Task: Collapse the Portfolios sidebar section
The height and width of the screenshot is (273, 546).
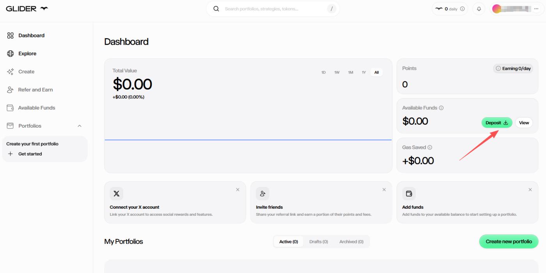Action: coord(80,126)
